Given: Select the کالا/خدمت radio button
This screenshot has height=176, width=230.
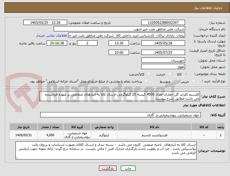Looking at the screenshot, I should [x=149, y=74].
